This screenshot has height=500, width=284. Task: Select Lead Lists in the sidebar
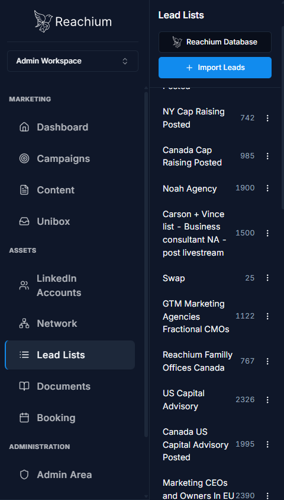point(70,355)
